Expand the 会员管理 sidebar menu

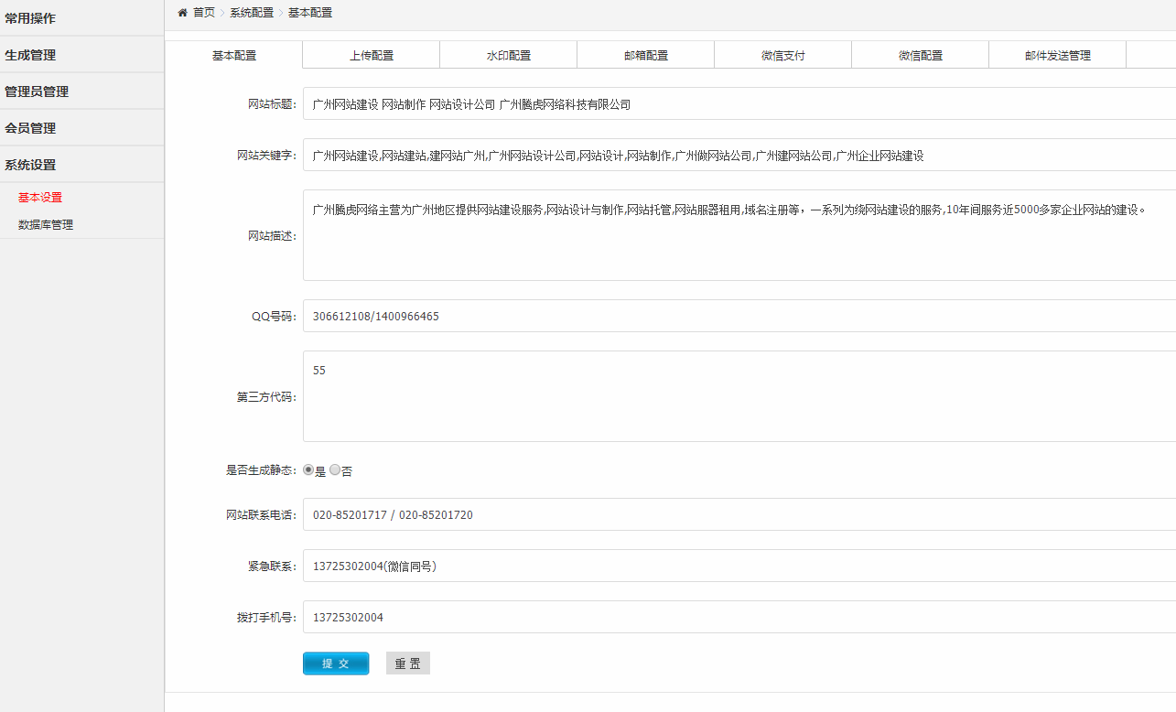coord(32,127)
